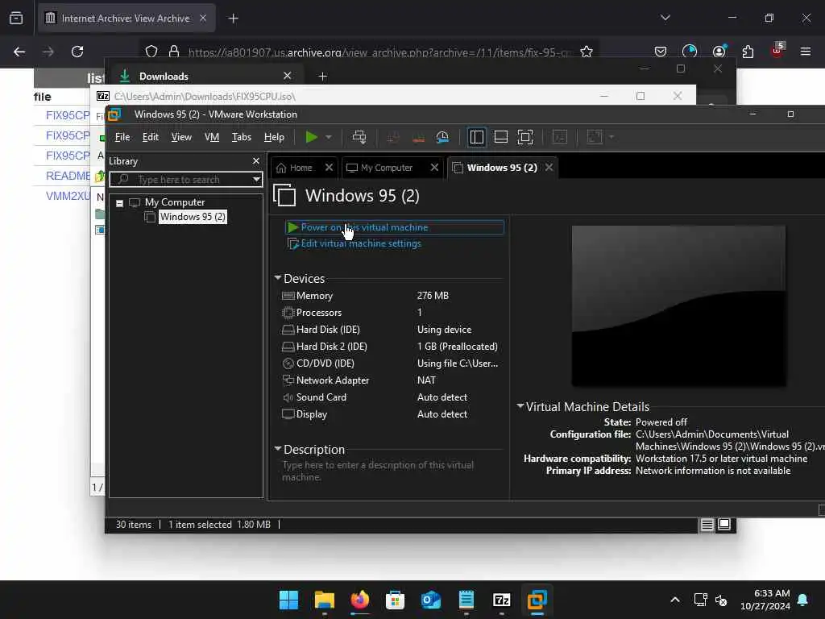Open the notification bell in taskbar

[x=803, y=600]
